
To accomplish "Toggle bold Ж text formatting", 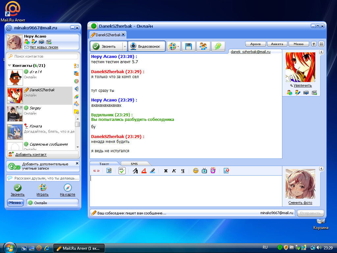I will pos(166,171).
